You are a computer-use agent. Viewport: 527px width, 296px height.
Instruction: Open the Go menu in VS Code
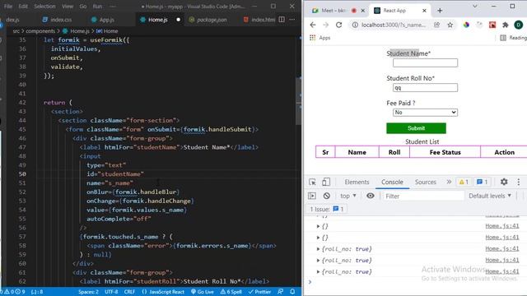(x=83, y=7)
